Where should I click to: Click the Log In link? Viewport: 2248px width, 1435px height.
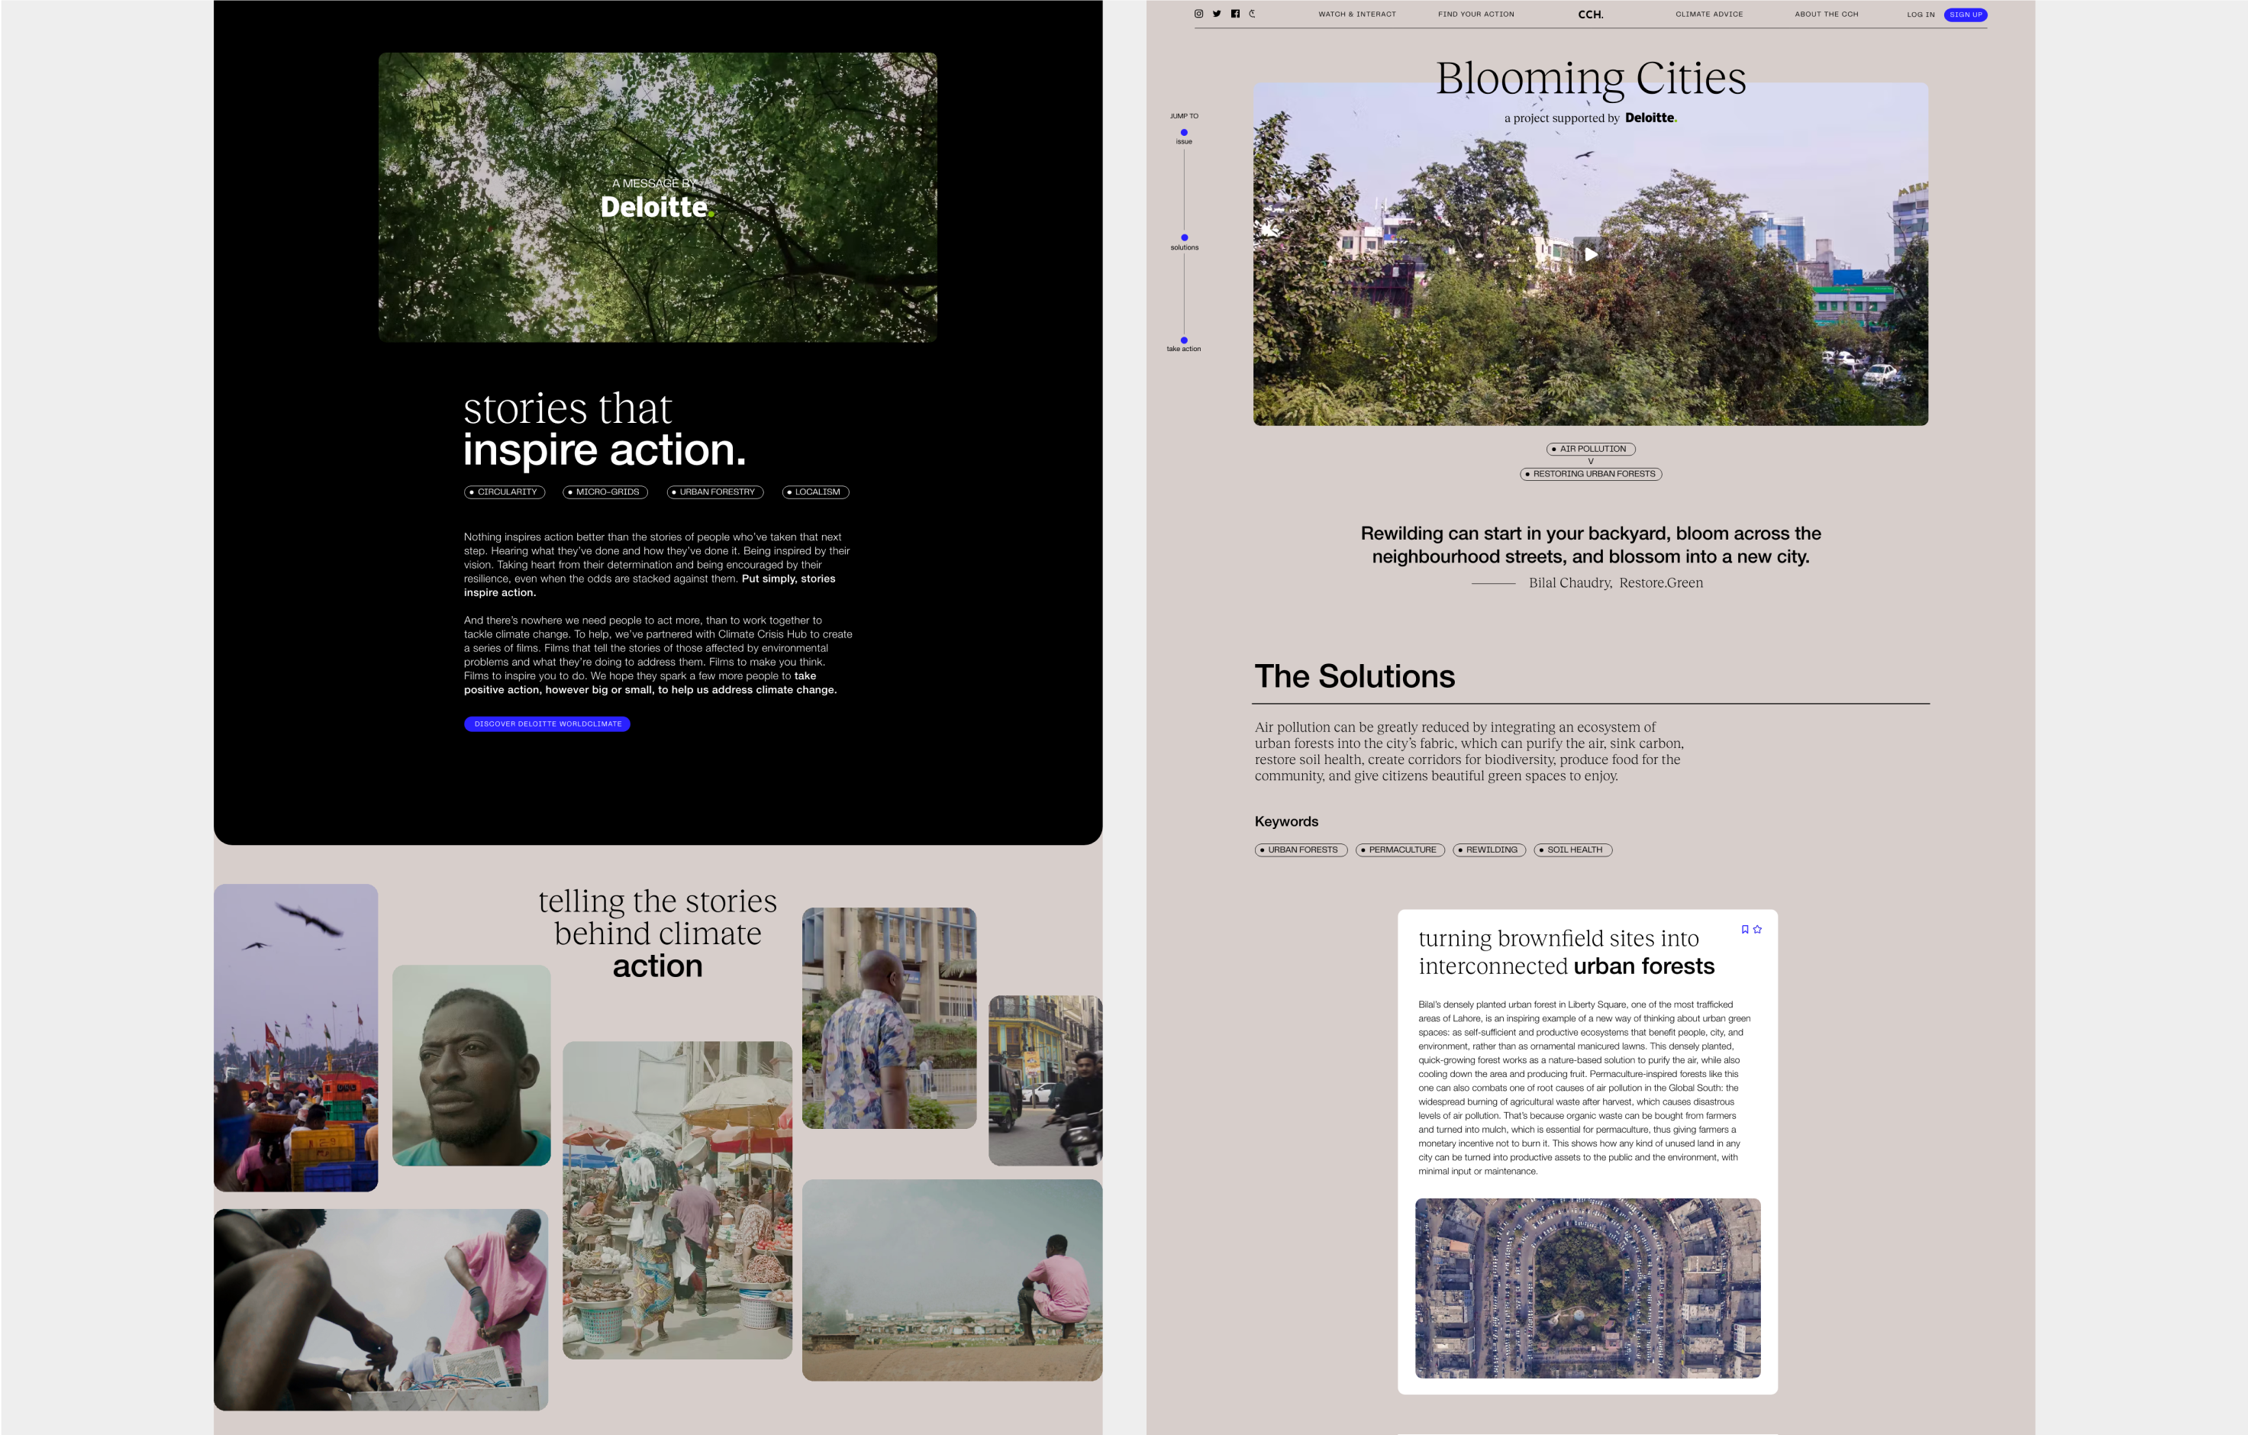tap(1921, 15)
